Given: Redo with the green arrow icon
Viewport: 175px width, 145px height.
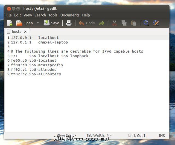Looking at the screenshot, I should coord(102,23).
